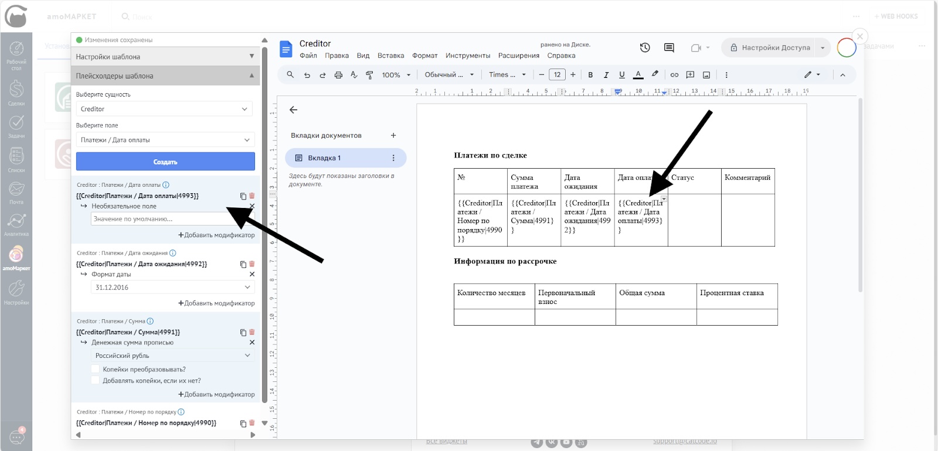938x451 pixels.
Task: Undo last action in Docs toolbar
Action: point(307,75)
